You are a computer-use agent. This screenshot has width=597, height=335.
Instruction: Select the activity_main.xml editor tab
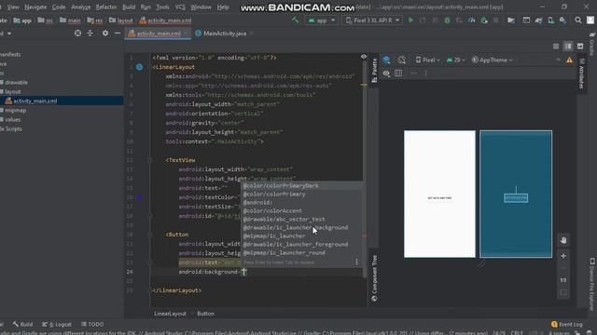[159, 33]
